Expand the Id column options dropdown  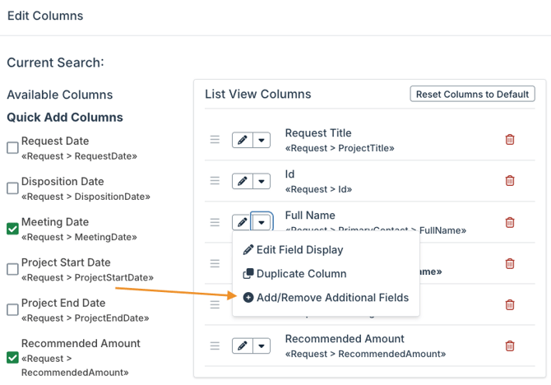[262, 181]
